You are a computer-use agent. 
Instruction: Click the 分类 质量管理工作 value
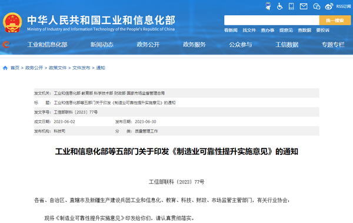pos(146,131)
